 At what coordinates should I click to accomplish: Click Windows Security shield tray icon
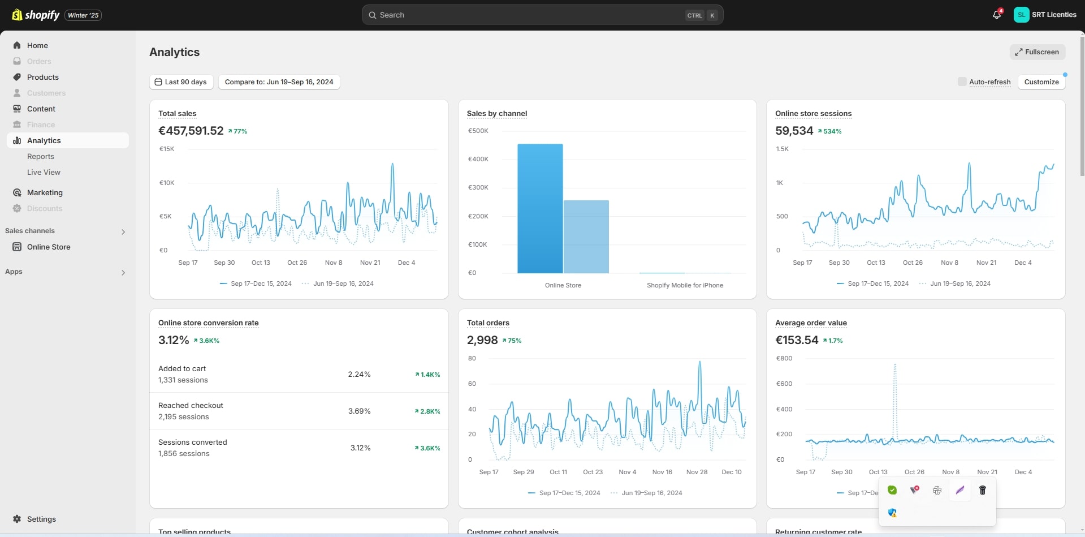[x=892, y=513]
